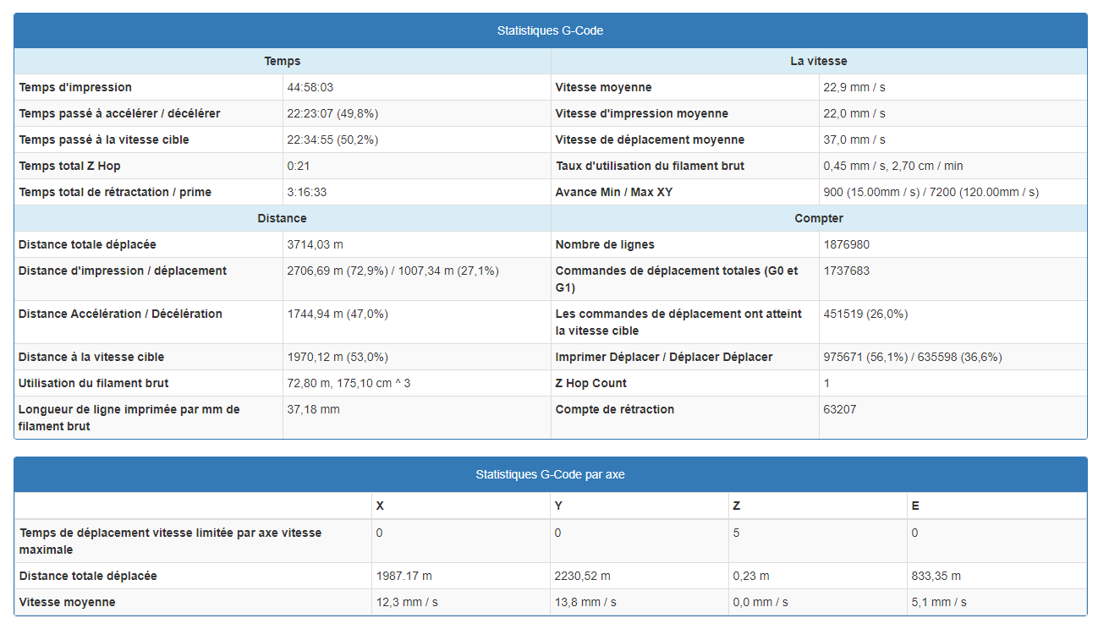Image resolution: width=1098 pixels, height=629 pixels.
Task: Click the 'Vitesse d'impression moyenne' label
Action: click(641, 113)
